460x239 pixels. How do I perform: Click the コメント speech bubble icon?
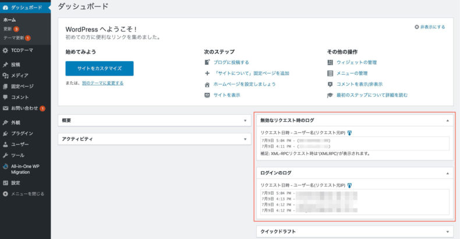coord(5,97)
